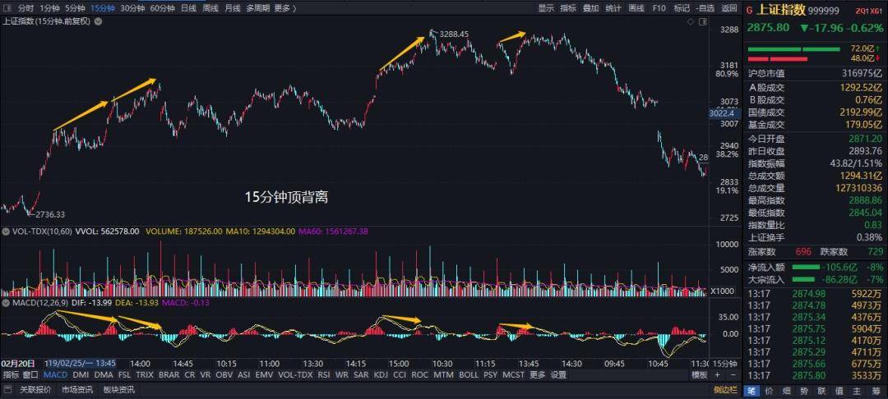Click the 返回 back button
This screenshot has width=888, height=399.
(x=729, y=8)
